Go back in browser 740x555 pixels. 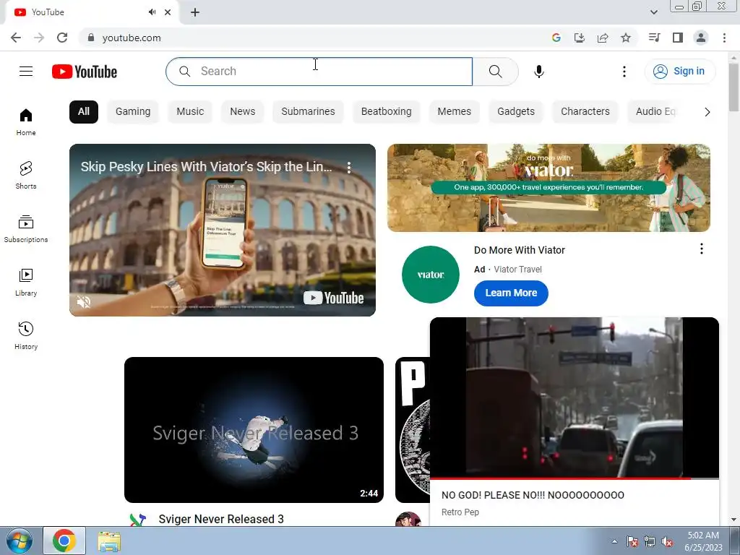[x=16, y=38]
